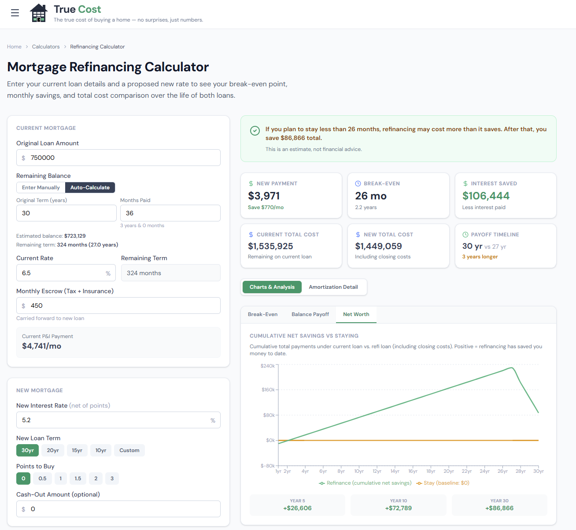Choose the Custom loan term option

tap(129, 450)
